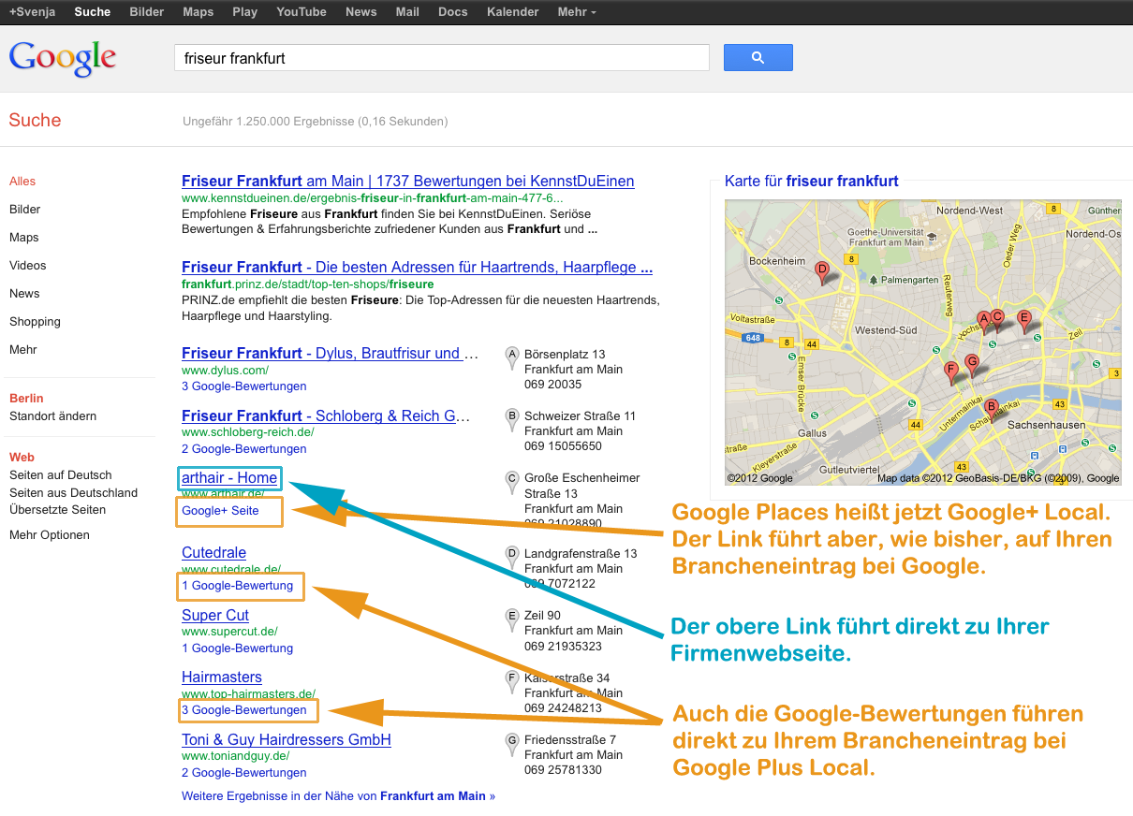Image resolution: width=1133 pixels, height=816 pixels.
Task: Open 1 Google-Bewertung under www.cutedrale.de
Action: [x=238, y=586]
